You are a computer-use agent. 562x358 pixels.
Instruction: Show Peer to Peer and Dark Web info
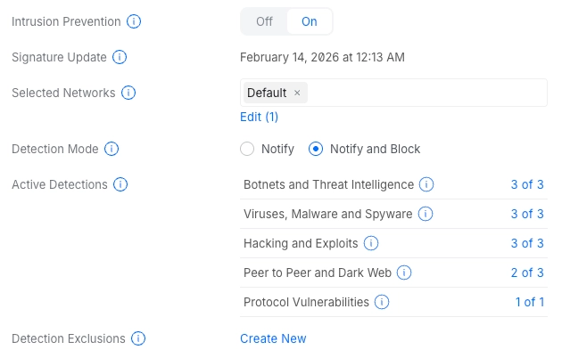pos(404,273)
